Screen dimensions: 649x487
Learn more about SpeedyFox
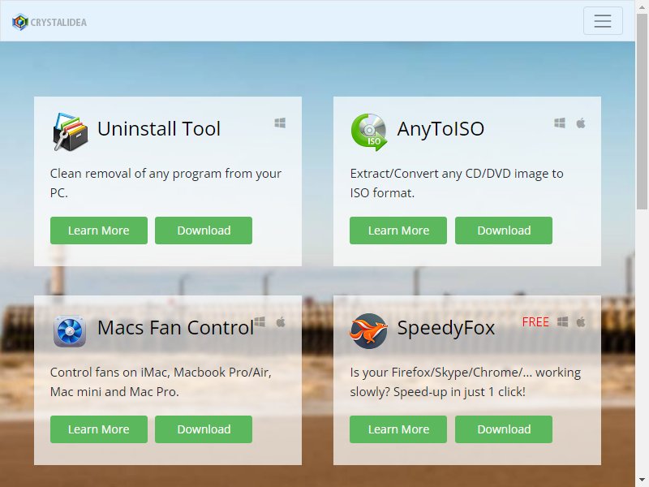pyautogui.click(x=398, y=429)
